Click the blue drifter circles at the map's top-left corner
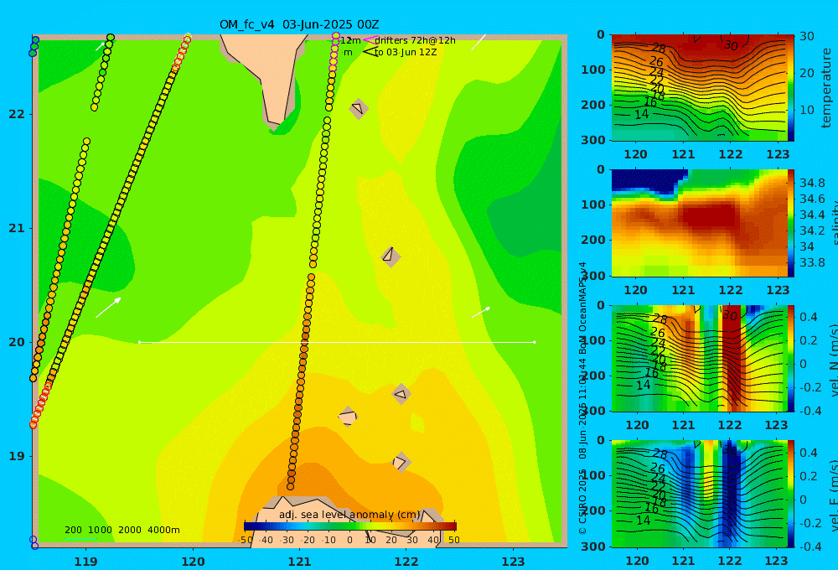Viewport: 838px width, 570px height. tap(34, 46)
